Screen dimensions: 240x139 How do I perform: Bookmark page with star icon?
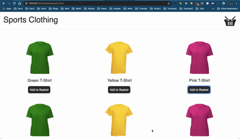169,3
